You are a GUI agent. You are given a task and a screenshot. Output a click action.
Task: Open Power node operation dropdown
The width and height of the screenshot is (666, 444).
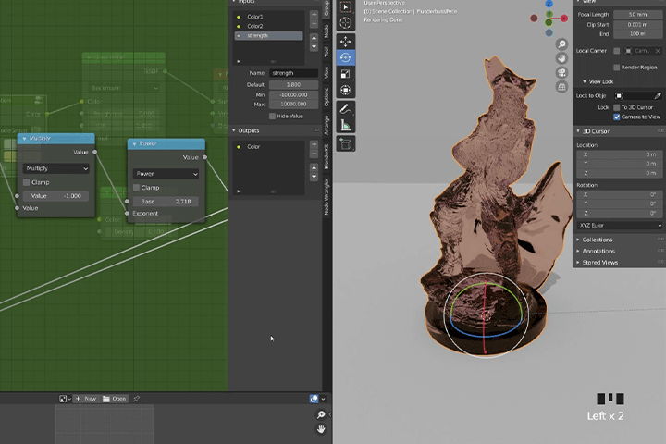pyautogui.click(x=166, y=174)
